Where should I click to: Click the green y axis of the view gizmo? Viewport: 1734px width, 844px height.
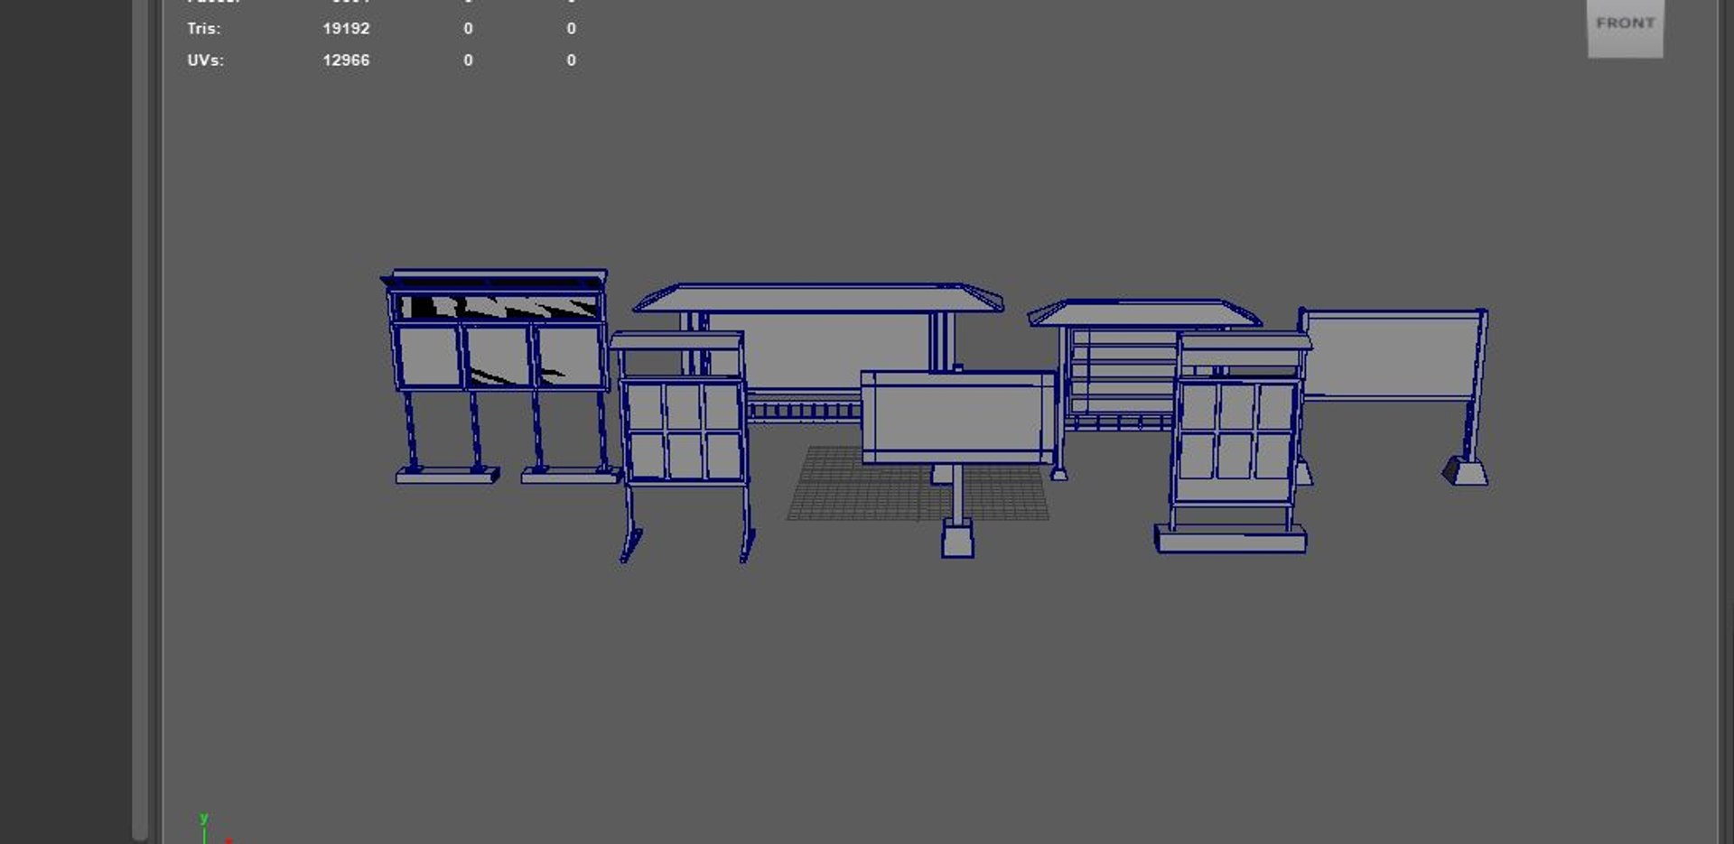[x=204, y=829]
